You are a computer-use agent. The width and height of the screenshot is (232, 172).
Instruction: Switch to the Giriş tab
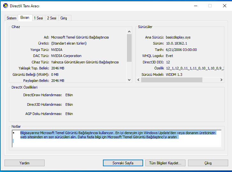coord(64,18)
